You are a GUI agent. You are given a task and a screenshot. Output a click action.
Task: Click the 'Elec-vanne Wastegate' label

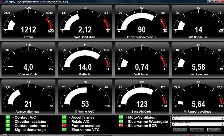148,122
